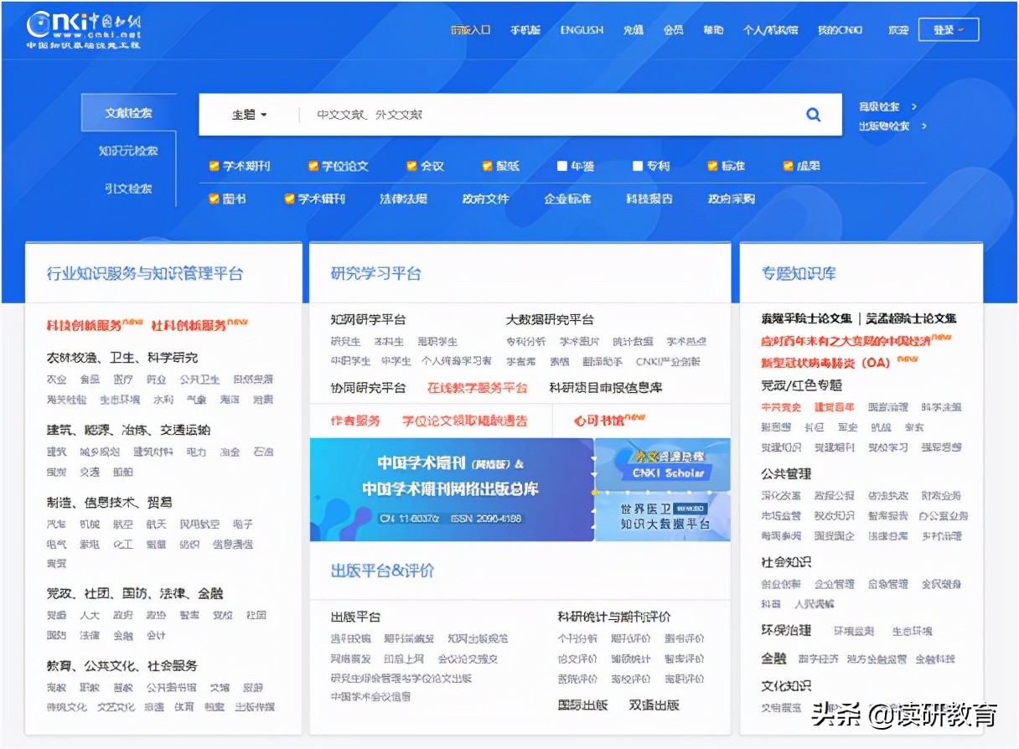Select ENGLISH in the top menu
Viewport: 1019px width, 749px height.
point(582,29)
